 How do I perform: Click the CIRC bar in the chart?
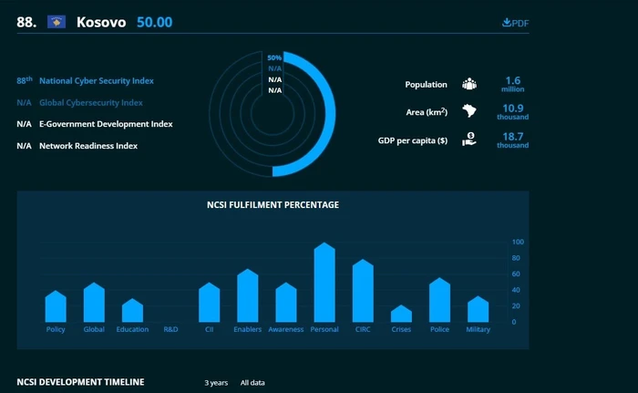coord(363,291)
